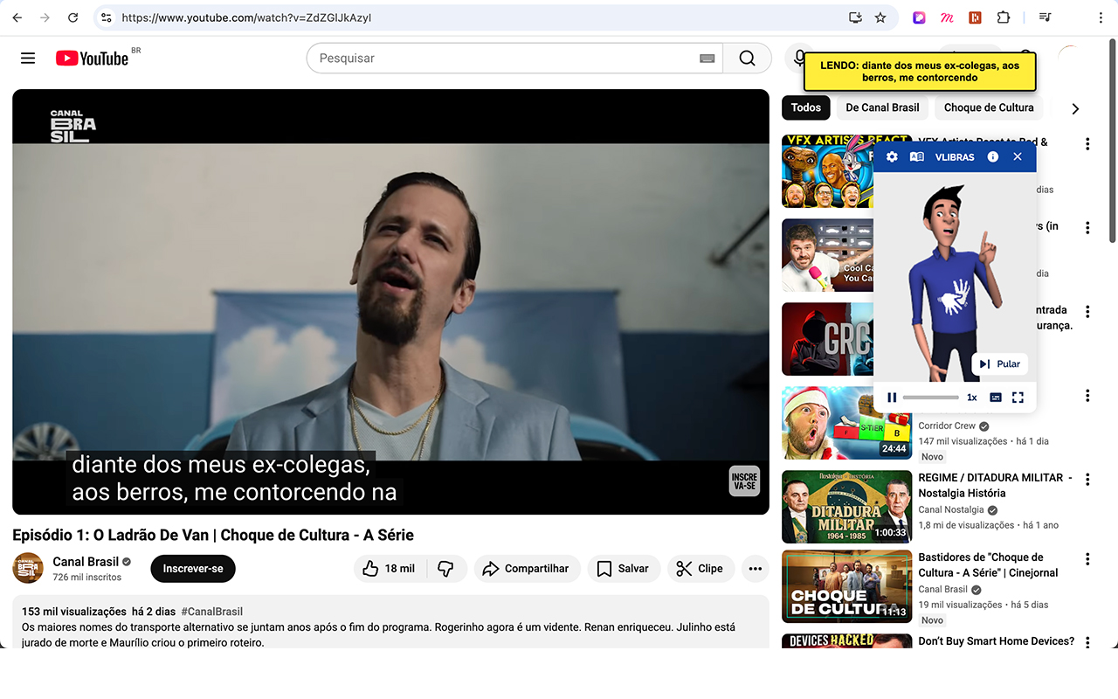The image size is (1118, 699).
Task: Open the VLibras dictionary book icon
Action: coord(916,157)
